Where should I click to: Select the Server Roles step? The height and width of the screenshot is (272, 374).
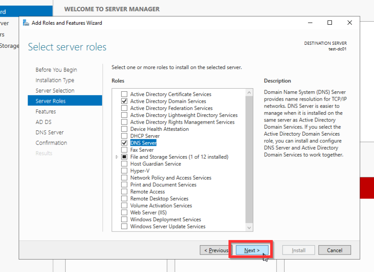(x=65, y=101)
